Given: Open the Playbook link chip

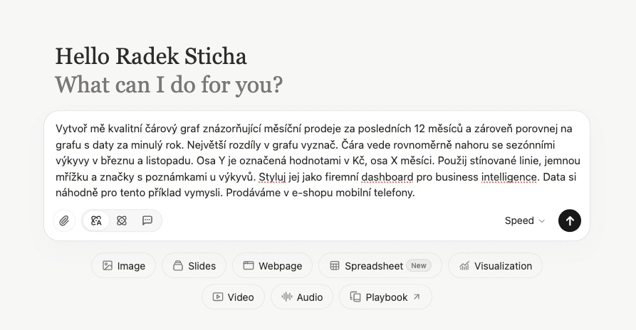Looking at the screenshot, I should pyautogui.click(x=386, y=297).
